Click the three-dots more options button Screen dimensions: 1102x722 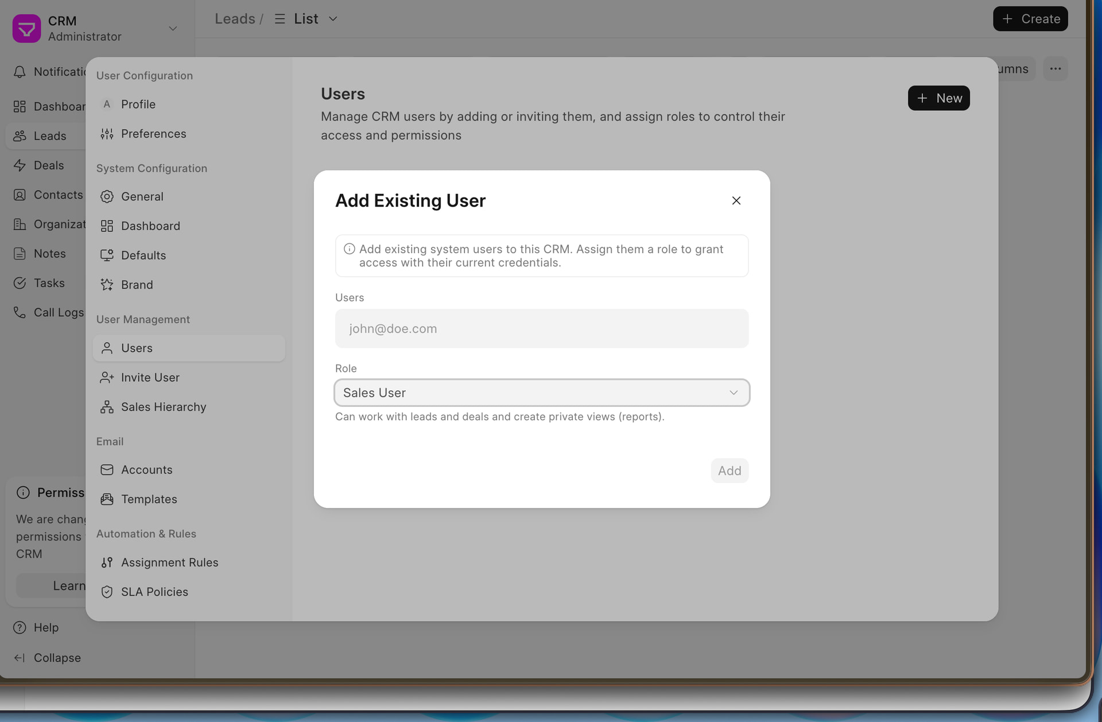1055,69
